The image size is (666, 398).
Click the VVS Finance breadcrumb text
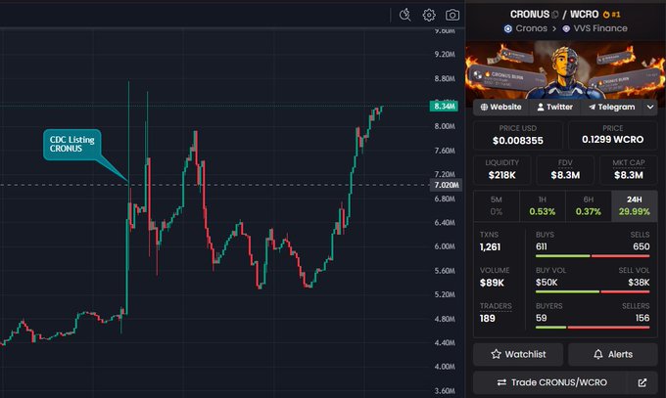600,28
